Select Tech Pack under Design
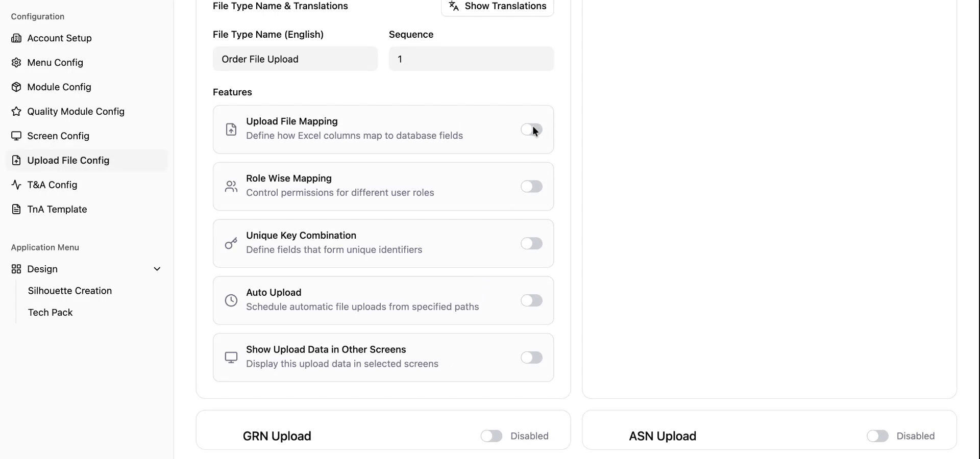 [x=50, y=312]
